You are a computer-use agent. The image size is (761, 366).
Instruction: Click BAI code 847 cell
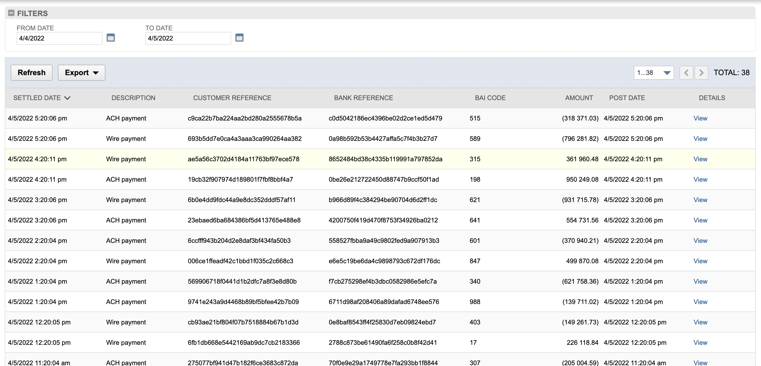point(475,261)
